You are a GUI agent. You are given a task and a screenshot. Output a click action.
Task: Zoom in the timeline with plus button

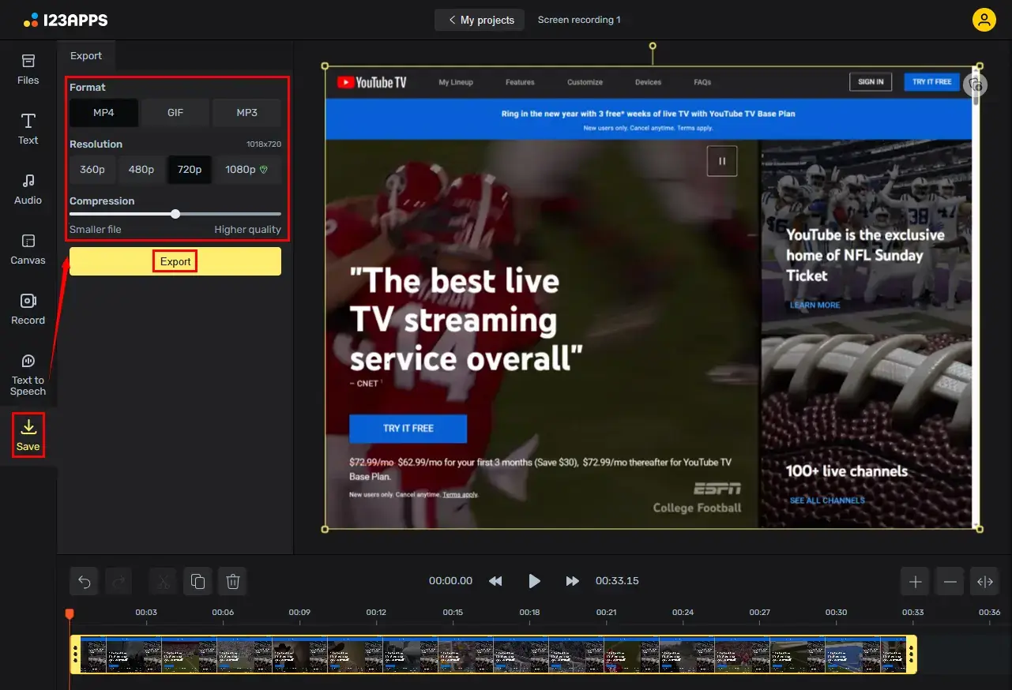pyautogui.click(x=916, y=582)
